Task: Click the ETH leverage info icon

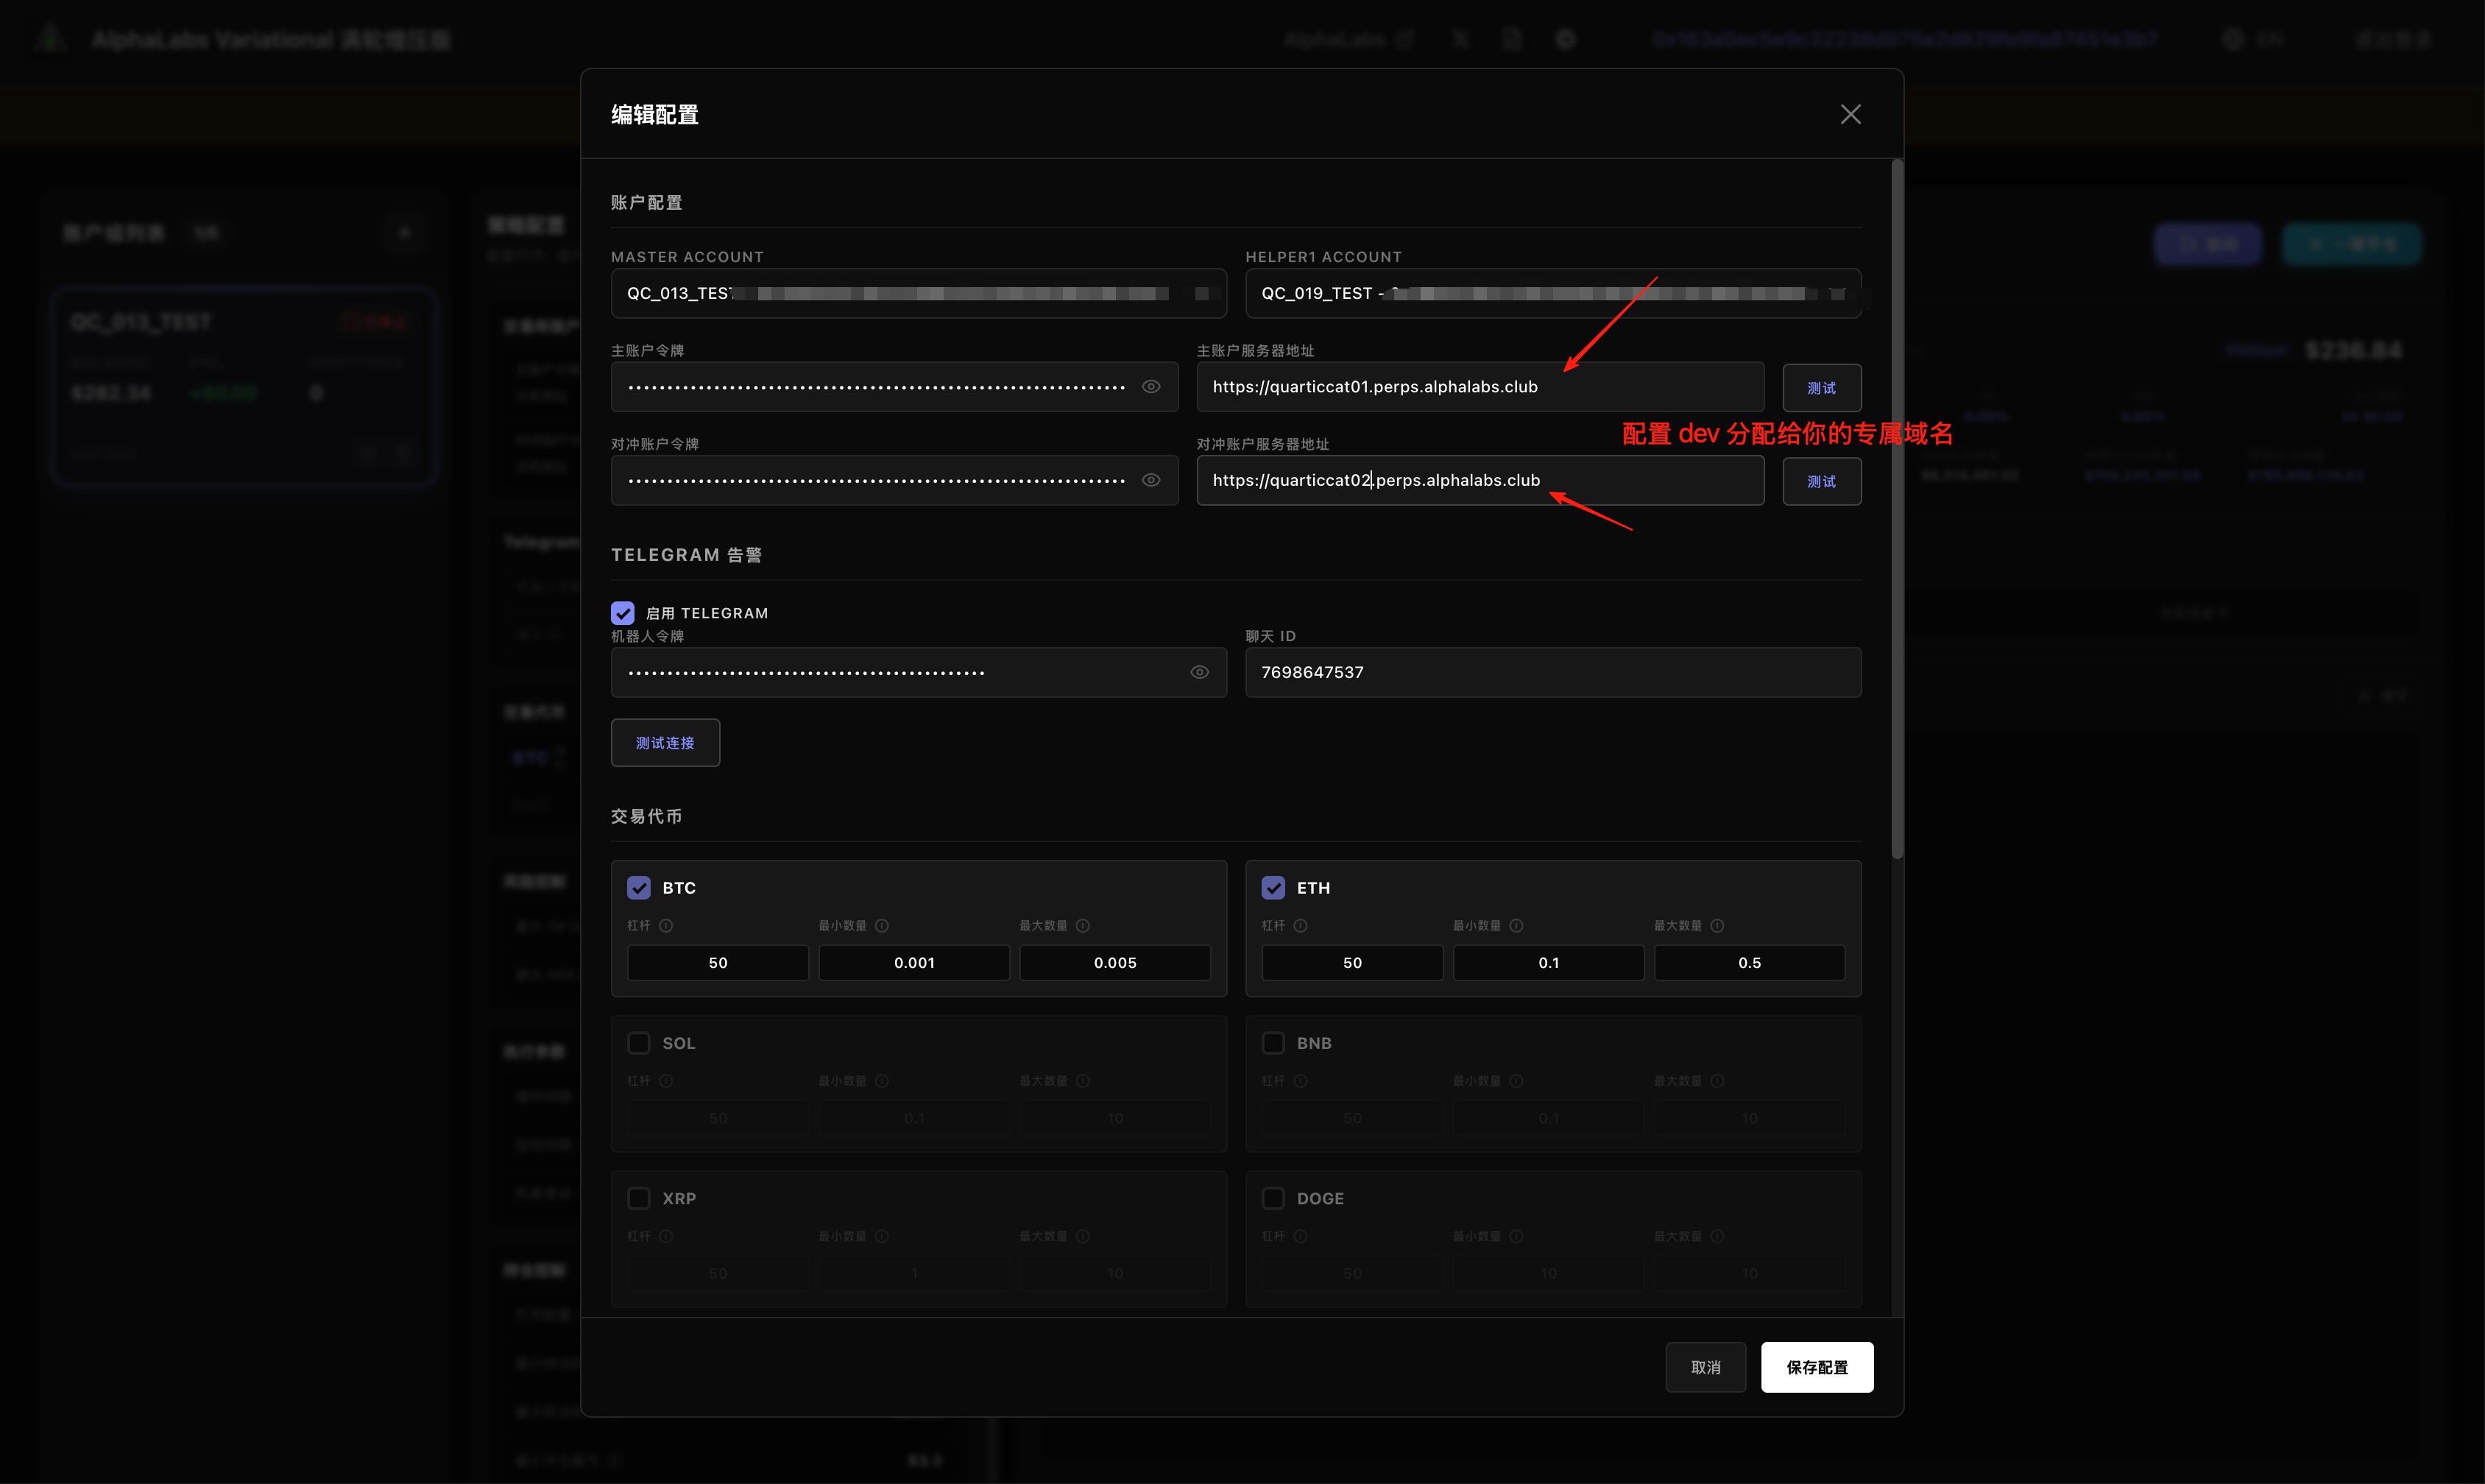Action: point(1300,925)
